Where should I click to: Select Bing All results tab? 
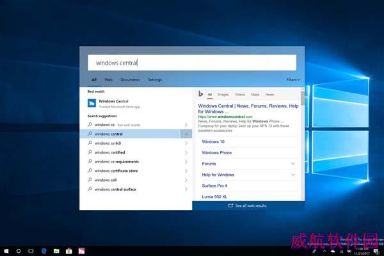click(x=210, y=94)
